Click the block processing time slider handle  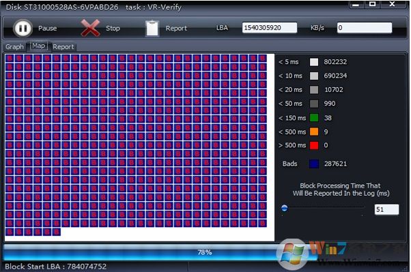(x=285, y=208)
